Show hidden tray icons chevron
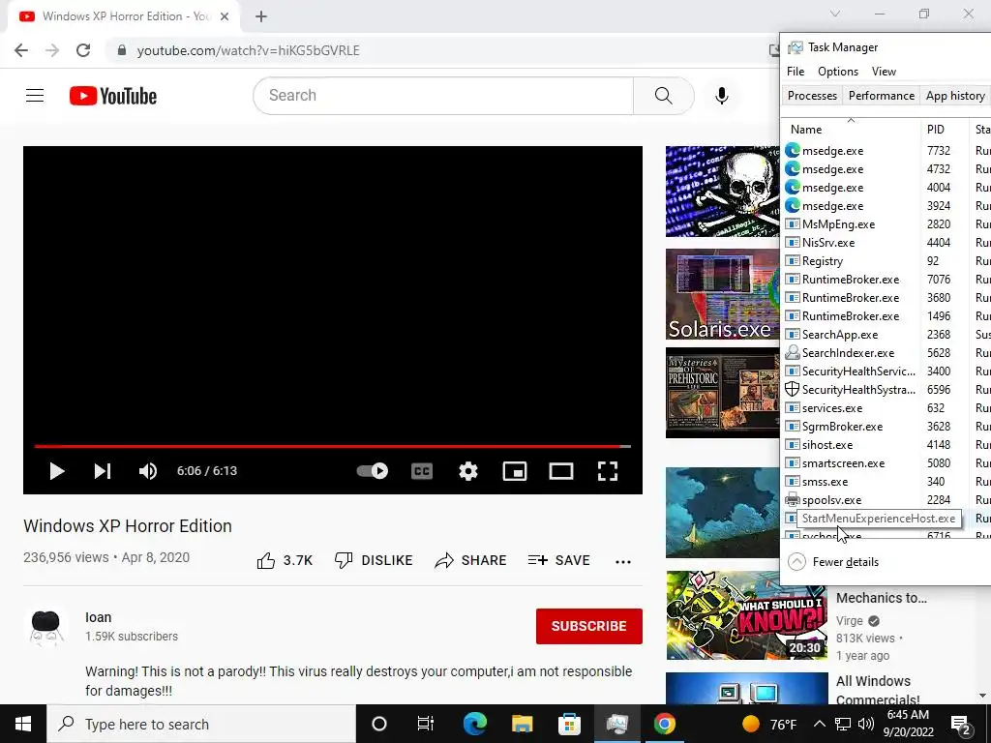Viewport: 991px width, 743px height. point(819,724)
